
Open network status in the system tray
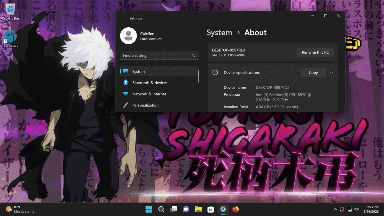(349, 209)
